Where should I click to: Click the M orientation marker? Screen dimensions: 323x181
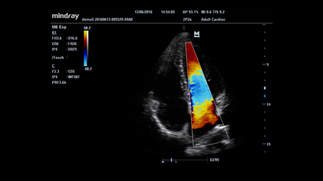tap(197, 34)
